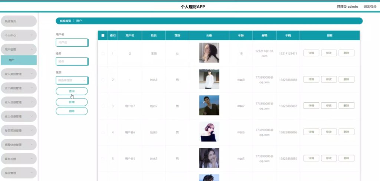This screenshot has width=380, height=181.
Task: Select the 用户 submenu item
Action: pos(19,60)
